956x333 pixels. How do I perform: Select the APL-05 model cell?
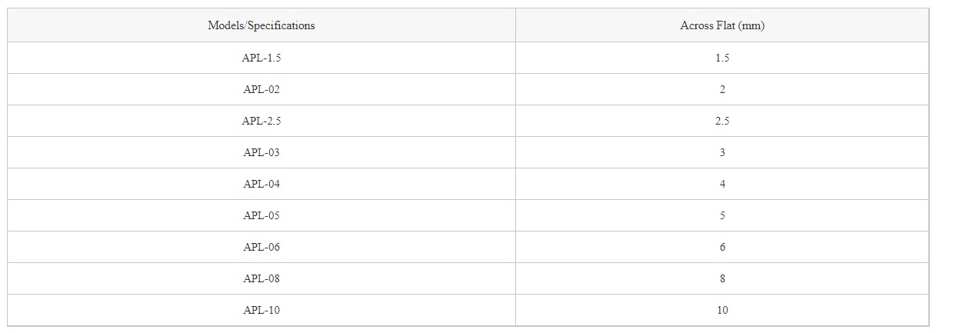[x=261, y=215]
